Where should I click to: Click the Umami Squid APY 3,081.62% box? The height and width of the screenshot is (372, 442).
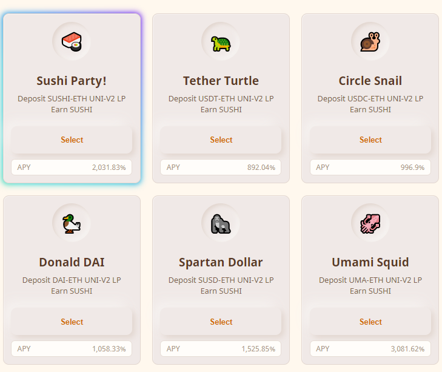tap(370, 349)
